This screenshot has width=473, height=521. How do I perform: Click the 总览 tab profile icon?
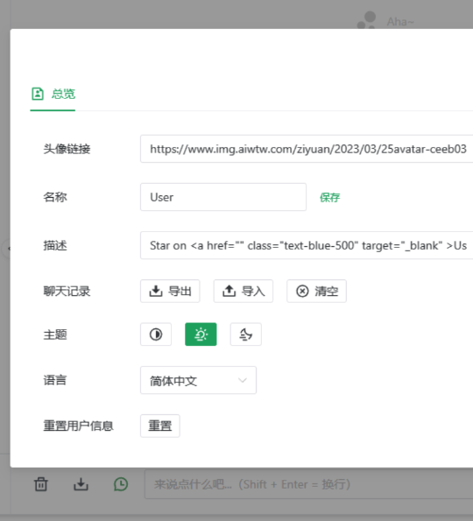pos(38,94)
